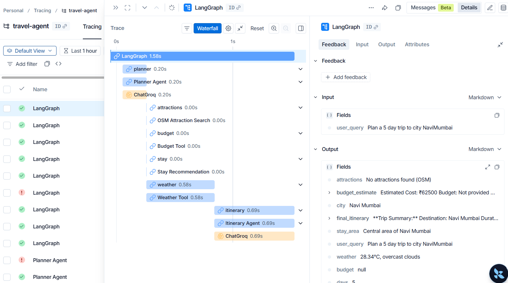Select the ChatGroq 0.69s span

[254, 236]
